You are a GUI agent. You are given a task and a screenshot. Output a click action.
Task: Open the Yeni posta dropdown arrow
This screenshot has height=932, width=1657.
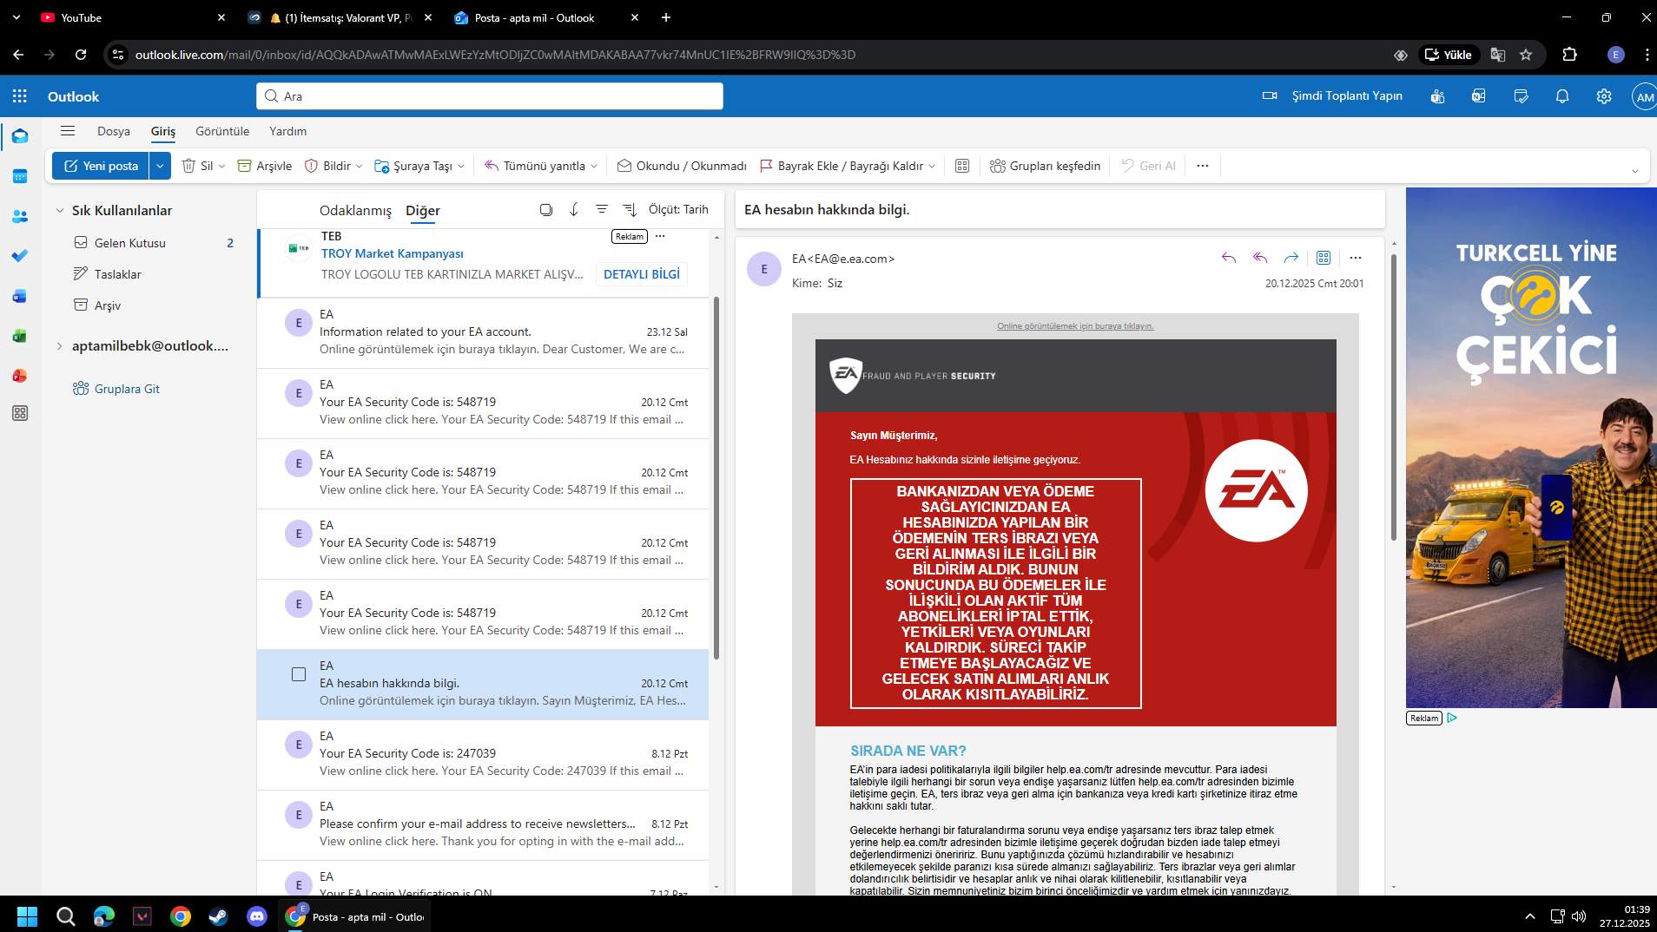[x=160, y=166]
